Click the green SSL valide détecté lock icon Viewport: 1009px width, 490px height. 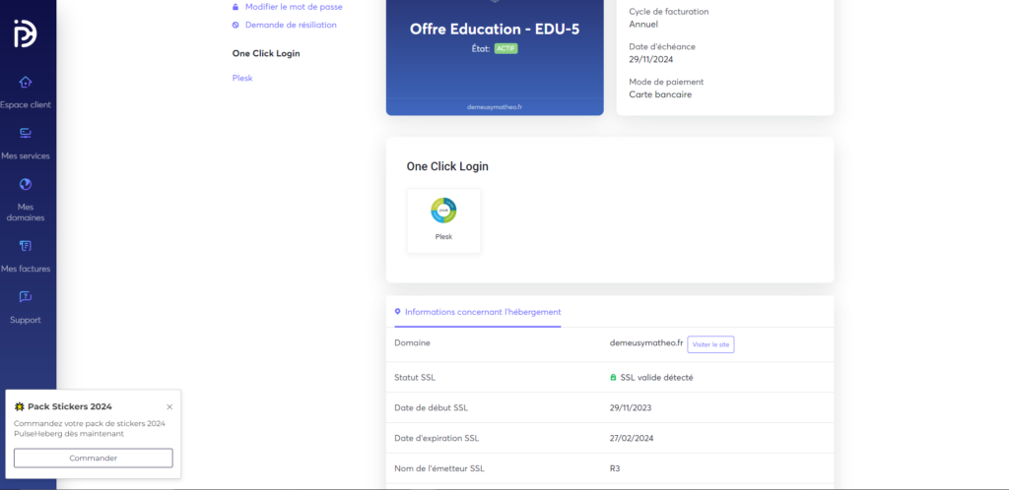[x=614, y=377]
